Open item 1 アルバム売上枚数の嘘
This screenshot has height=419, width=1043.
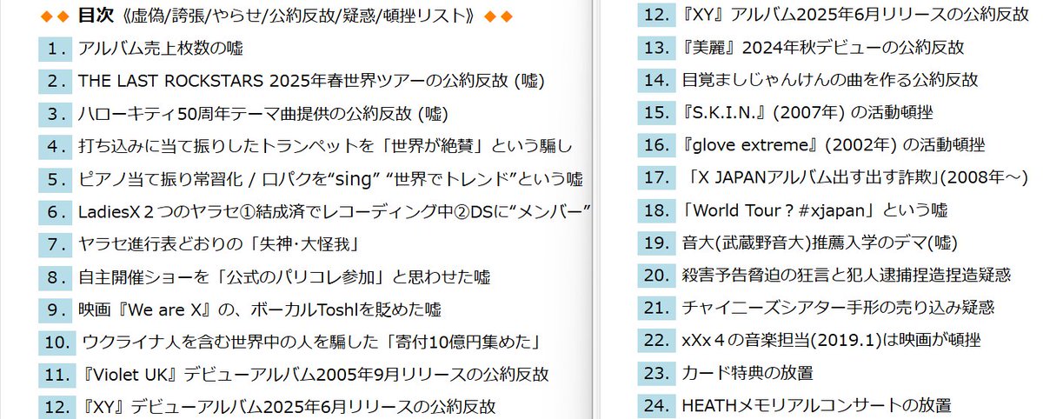[x=162, y=49]
